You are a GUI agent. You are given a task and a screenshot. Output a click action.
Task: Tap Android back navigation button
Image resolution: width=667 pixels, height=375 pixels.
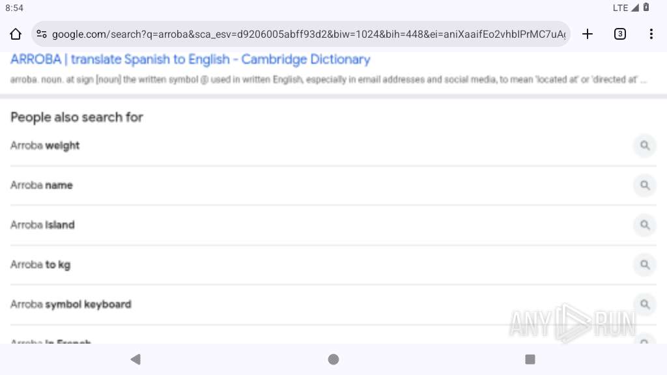pyautogui.click(x=135, y=359)
